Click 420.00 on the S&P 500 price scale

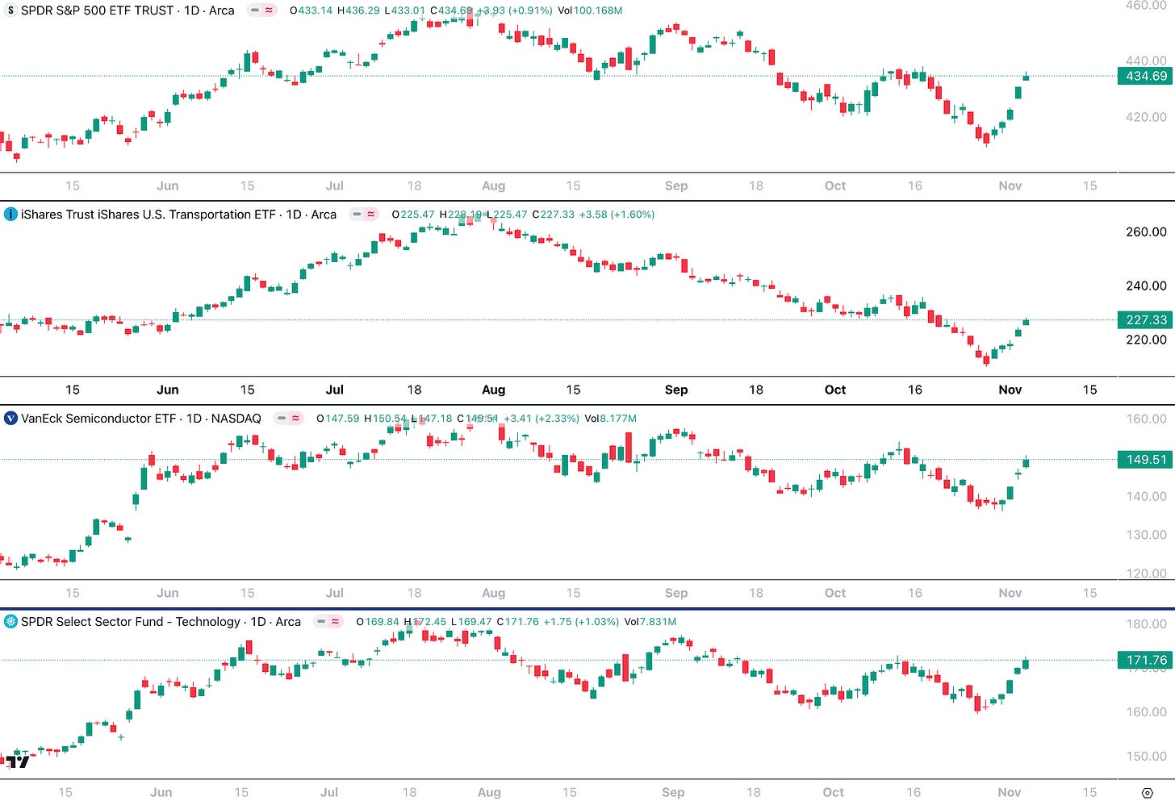pos(1146,117)
